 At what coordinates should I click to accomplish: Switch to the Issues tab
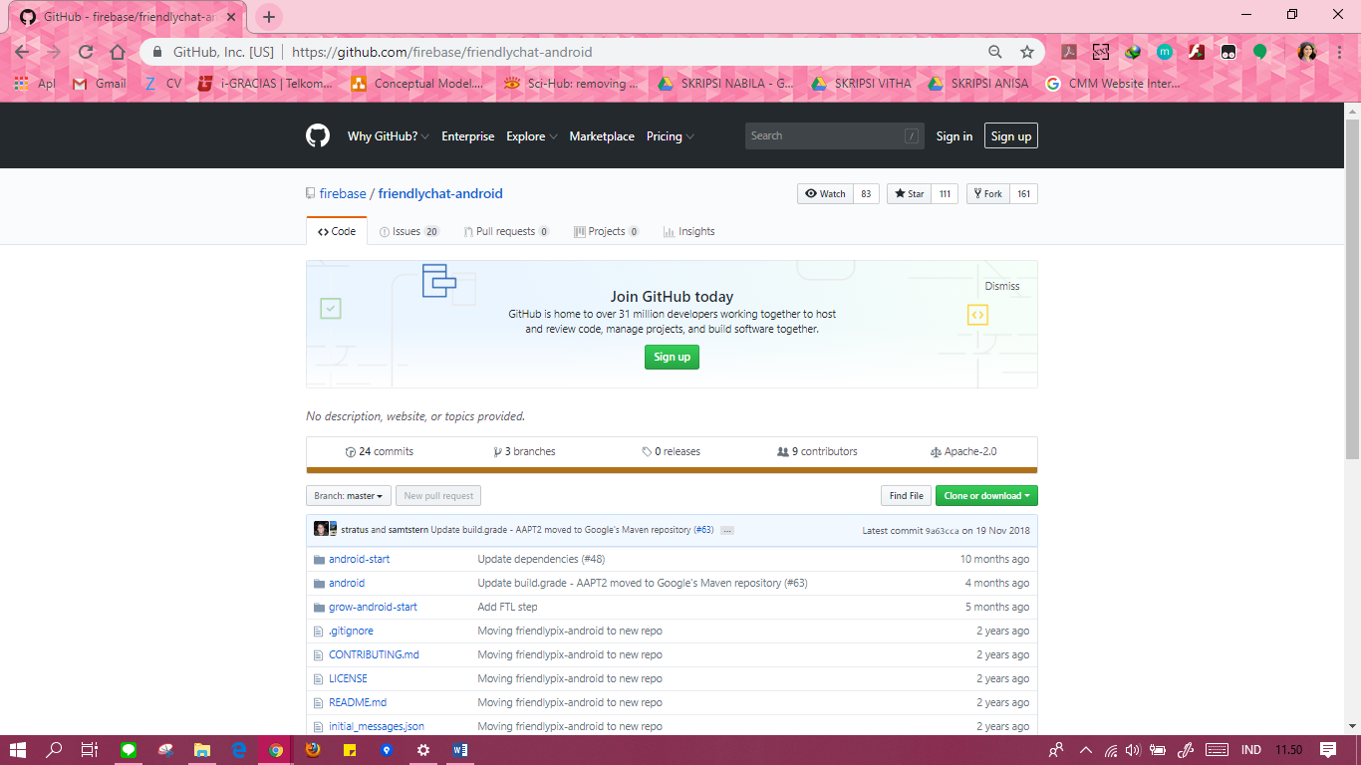coord(409,231)
